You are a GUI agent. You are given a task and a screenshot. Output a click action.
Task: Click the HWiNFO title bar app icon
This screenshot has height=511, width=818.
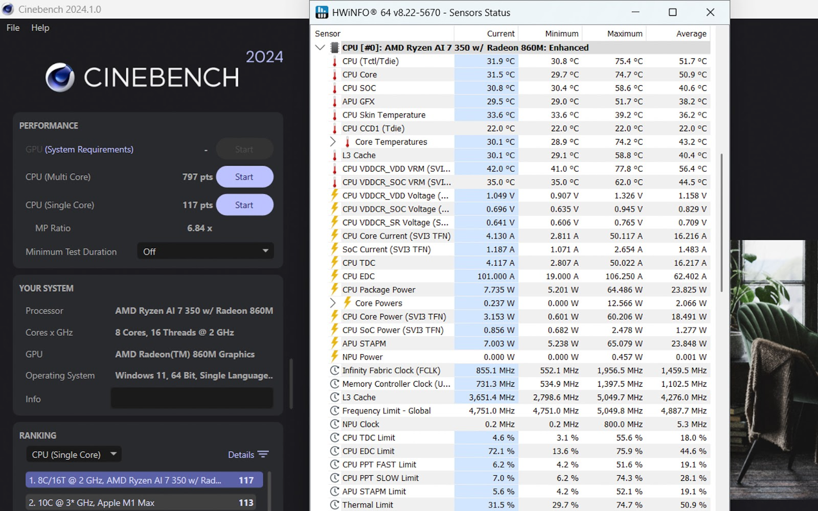[322, 12]
